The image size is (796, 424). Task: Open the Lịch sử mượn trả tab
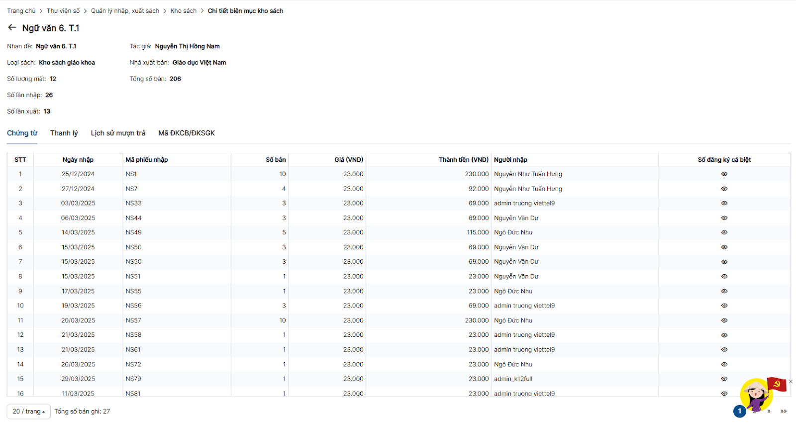[118, 133]
